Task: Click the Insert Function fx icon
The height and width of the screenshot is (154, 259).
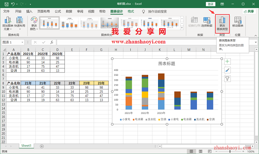Action: pyautogui.click(x=52, y=42)
